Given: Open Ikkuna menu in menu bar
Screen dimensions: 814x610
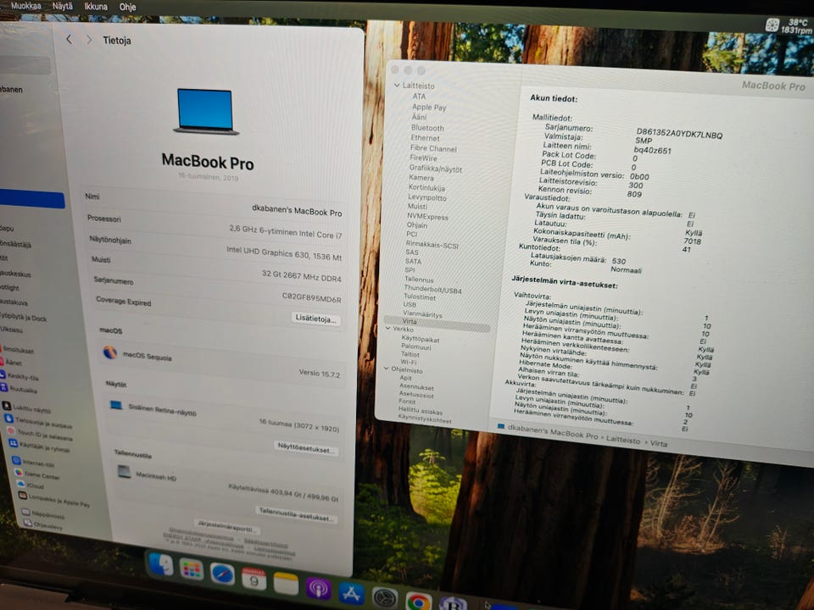Looking at the screenshot, I should (x=96, y=7).
